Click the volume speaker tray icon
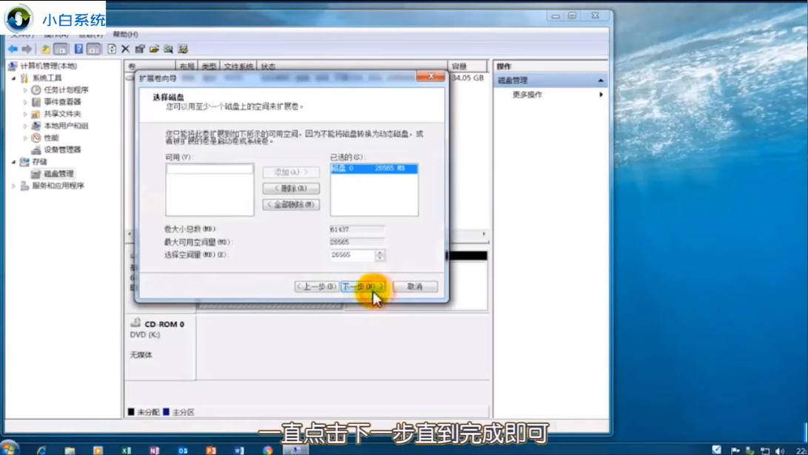Image resolution: width=808 pixels, height=455 pixels. click(x=779, y=451)
